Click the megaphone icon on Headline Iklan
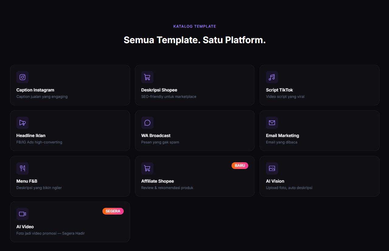Screen dimensions: 389x251 22,123
